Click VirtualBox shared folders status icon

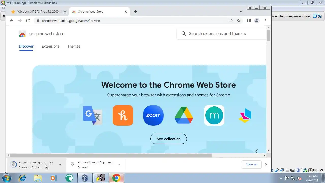[287, 170]
